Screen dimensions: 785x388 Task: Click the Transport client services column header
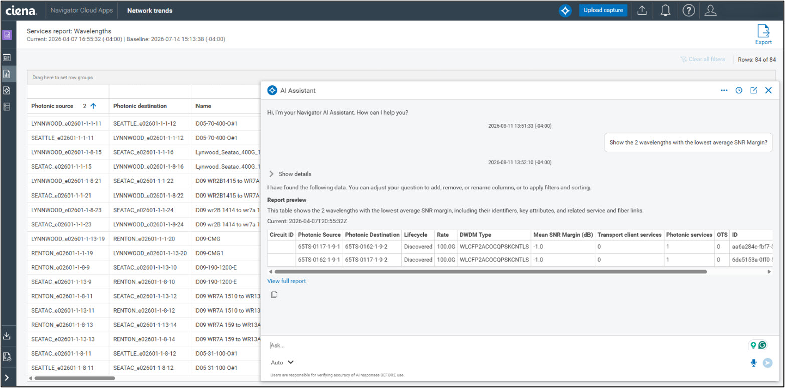tap(629, 235)
